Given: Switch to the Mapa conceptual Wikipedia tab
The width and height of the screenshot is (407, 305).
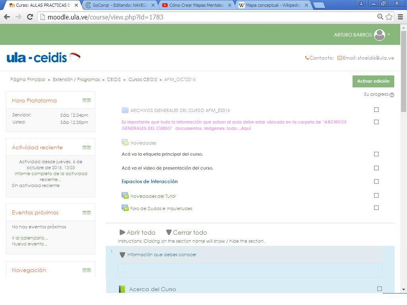Looking at the screenshot, I should tap(273, 5).
